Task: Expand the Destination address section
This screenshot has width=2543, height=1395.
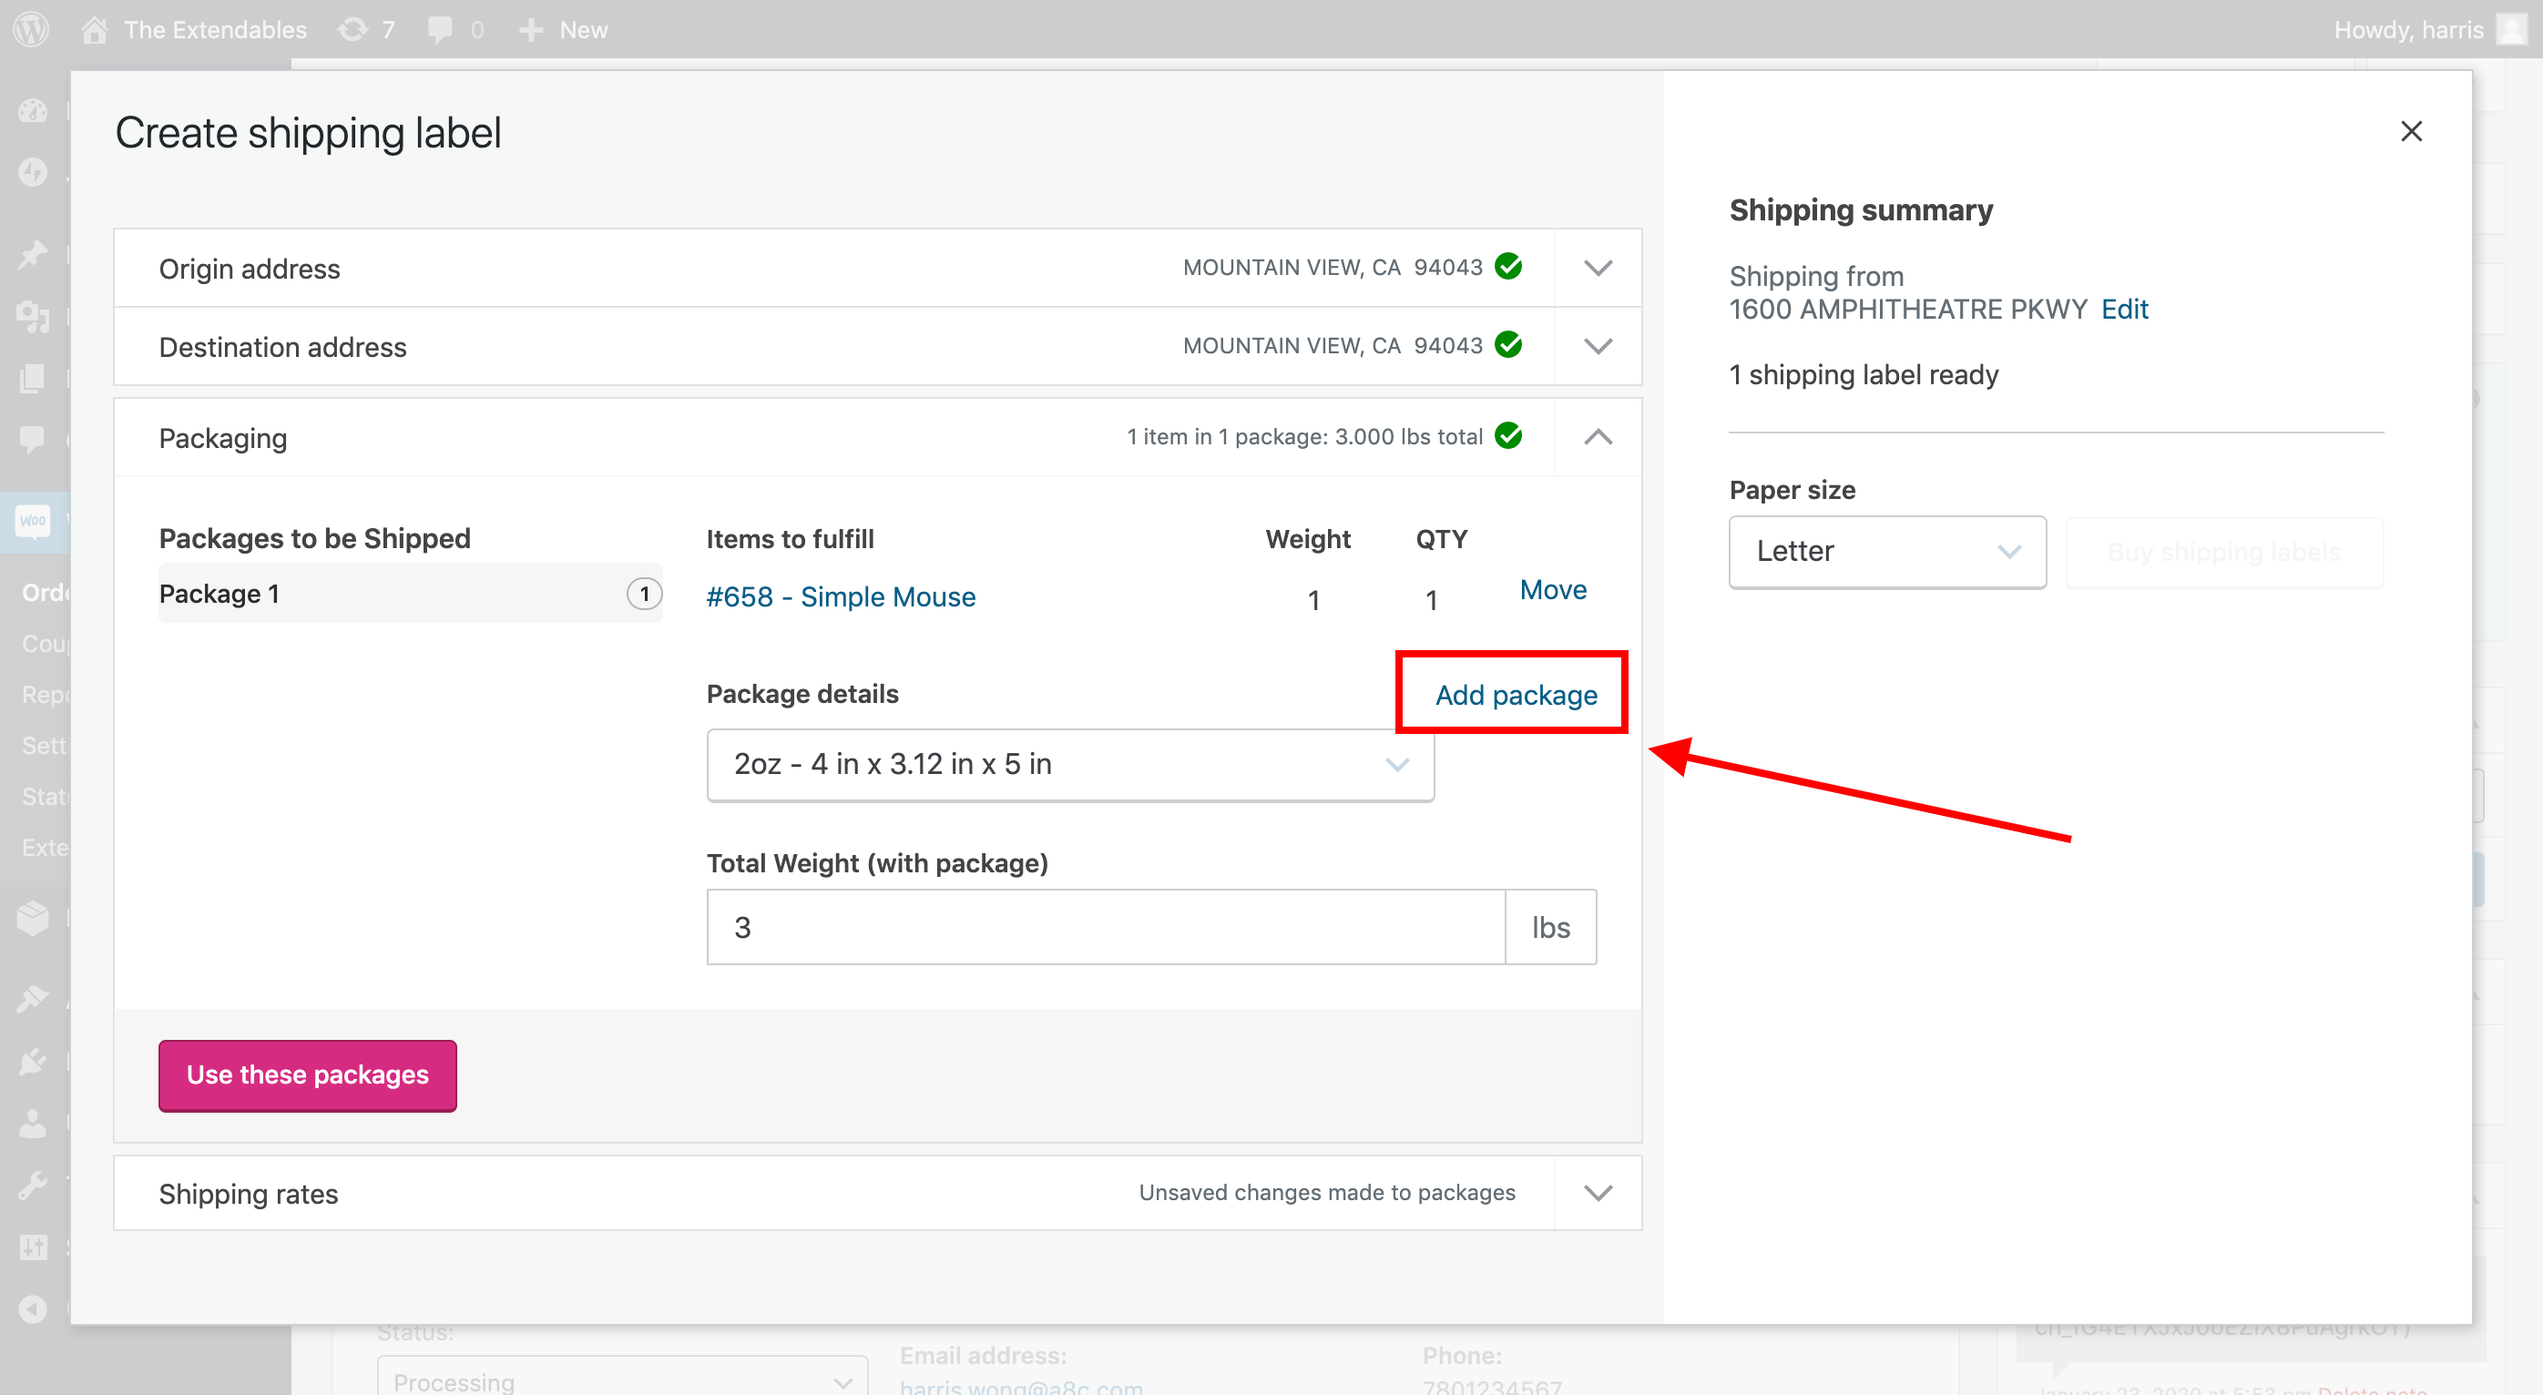Action: pos(1598,347)
